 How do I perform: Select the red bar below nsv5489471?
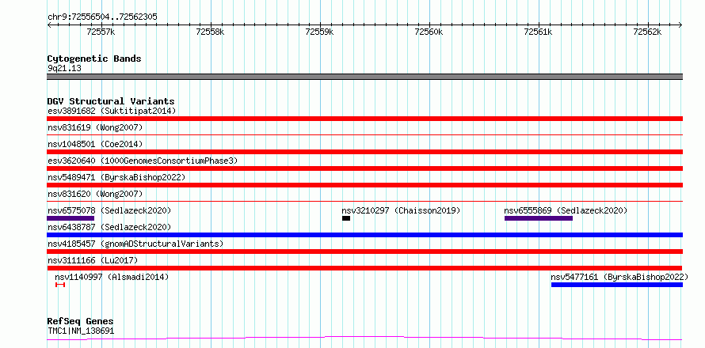[364, 185]
